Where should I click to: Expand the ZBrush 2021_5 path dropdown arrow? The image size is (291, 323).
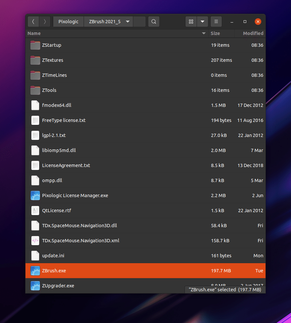click(x=128, y=22)
